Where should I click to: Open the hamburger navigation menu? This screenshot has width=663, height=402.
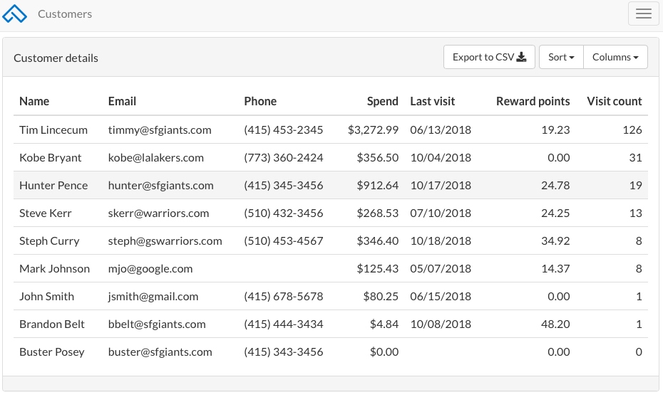coord(643,14)
